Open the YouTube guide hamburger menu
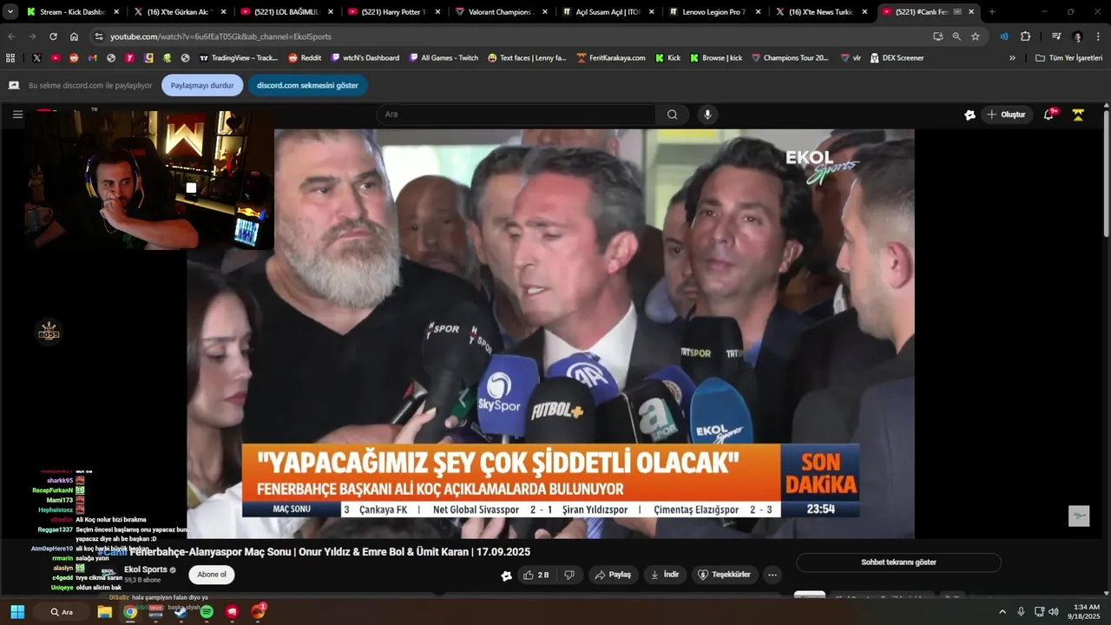 coord(17,115)
